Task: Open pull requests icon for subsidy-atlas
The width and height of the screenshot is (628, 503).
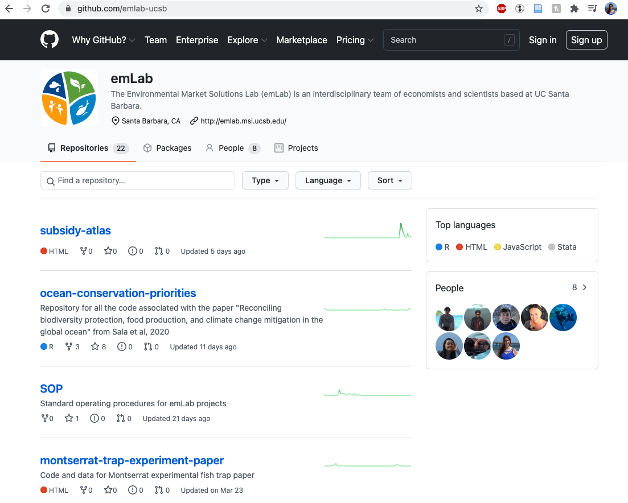Action: (x=159, y=251)
